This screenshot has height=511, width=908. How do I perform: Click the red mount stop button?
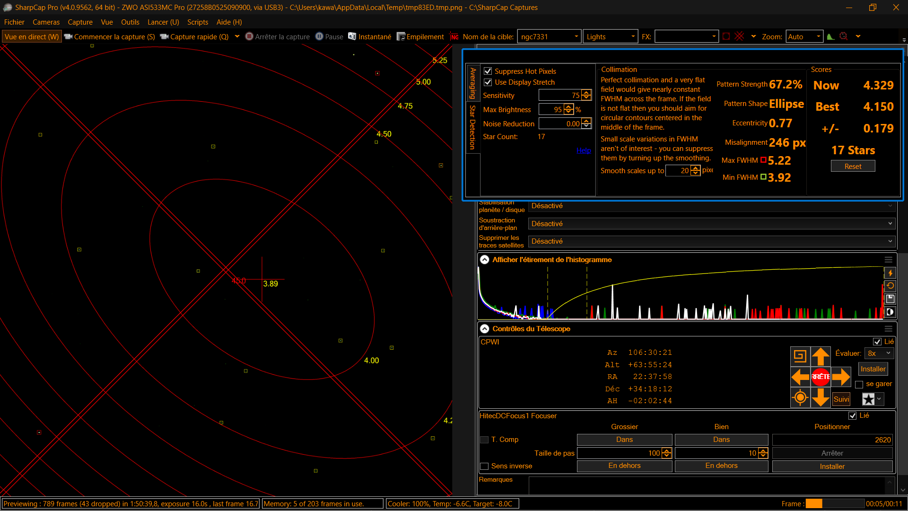[x=821, y=377]
